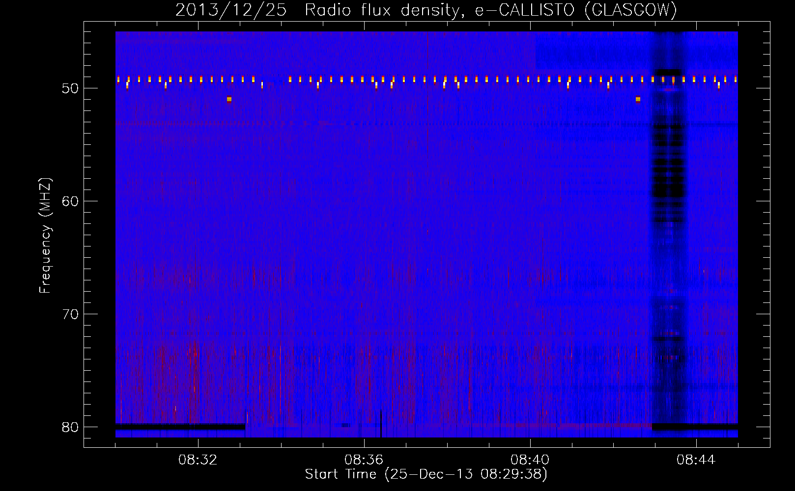Click the 08:36 time tick label
This screenshot has width=795, height=491.
click(364, 460)
